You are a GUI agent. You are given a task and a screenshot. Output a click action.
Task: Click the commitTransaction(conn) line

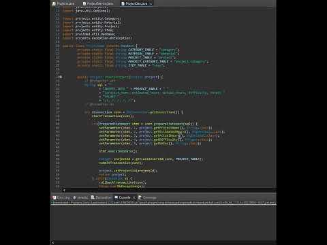tap(121, 163)
